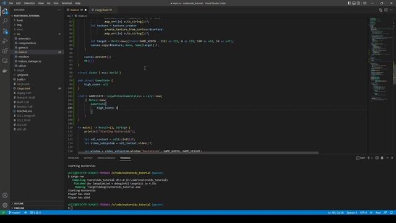Click the Explorer more actions ellipsis

pos(59,10)
